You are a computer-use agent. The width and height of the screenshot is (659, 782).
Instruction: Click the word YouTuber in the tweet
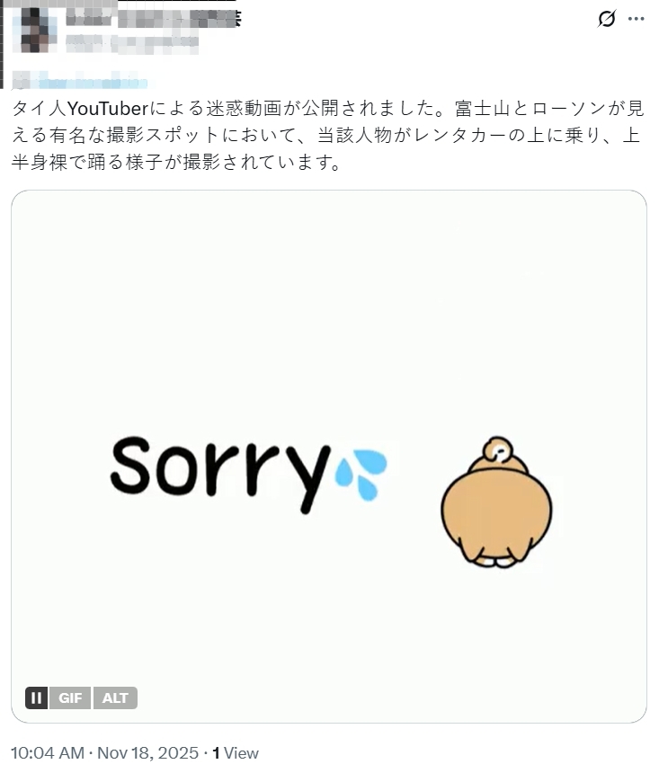[x=108, y=108]
